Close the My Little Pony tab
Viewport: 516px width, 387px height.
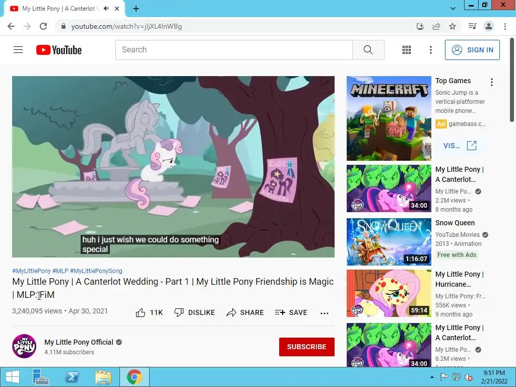tap(117, 9)
